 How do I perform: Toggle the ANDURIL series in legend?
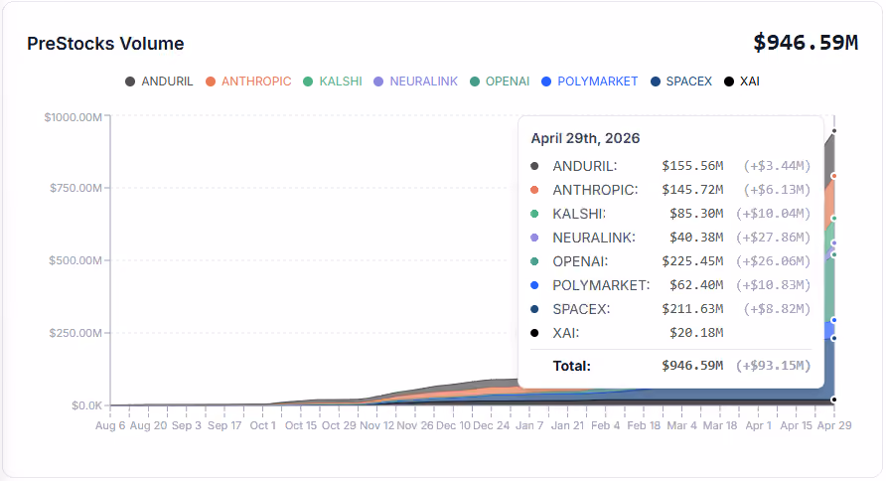point(159,81)
